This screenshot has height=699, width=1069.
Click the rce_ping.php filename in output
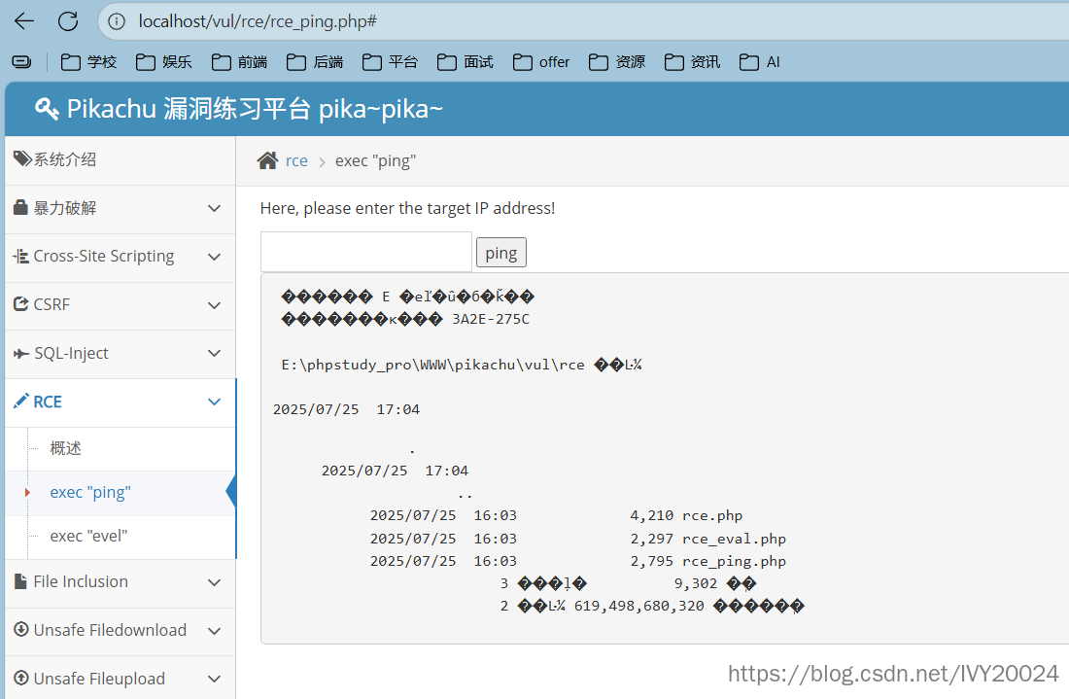click(x=735, y=561)
